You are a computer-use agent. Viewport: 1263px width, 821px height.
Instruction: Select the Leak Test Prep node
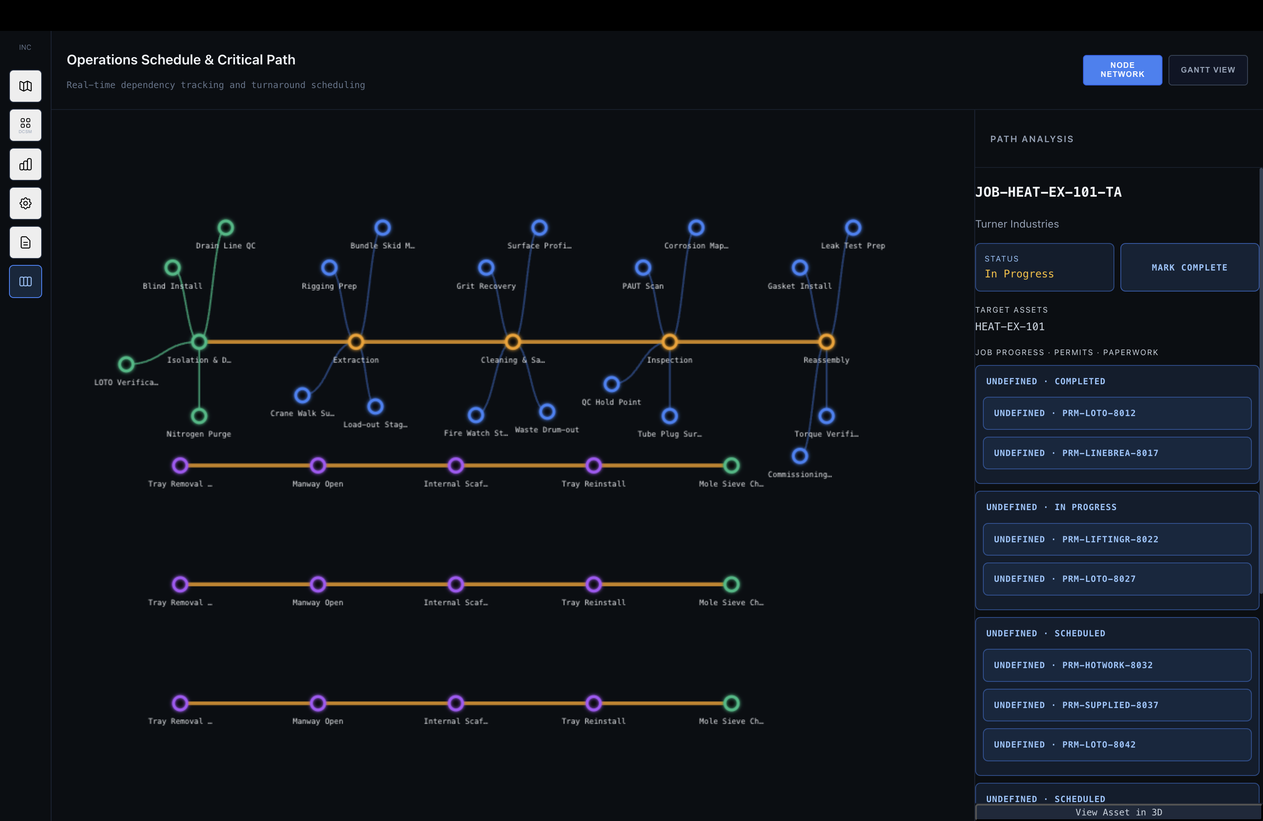[853, 228]
